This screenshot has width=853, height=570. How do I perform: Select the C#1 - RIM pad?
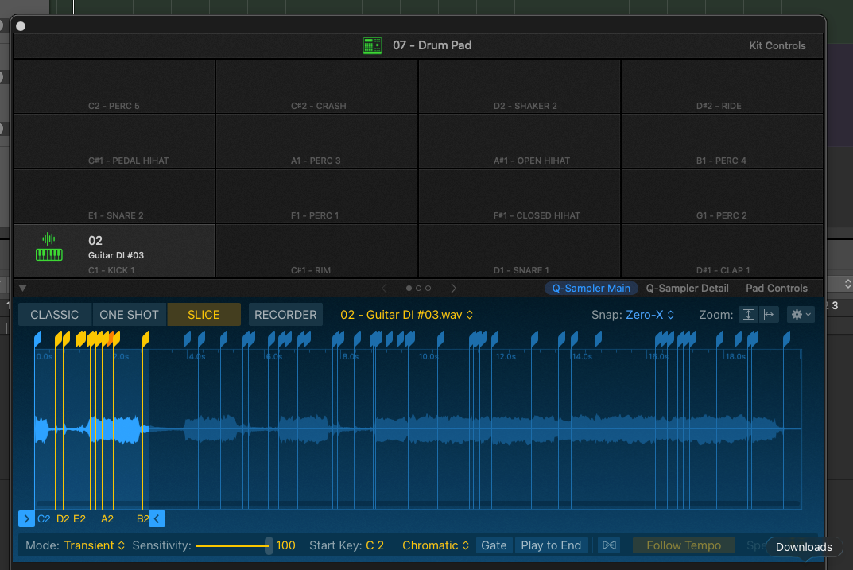click(x=317, y=252)
